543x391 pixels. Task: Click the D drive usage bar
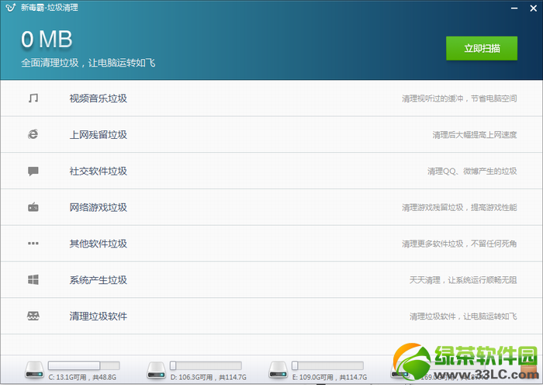[x=206, y=365]
